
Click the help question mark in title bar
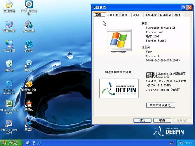(184, 8)
